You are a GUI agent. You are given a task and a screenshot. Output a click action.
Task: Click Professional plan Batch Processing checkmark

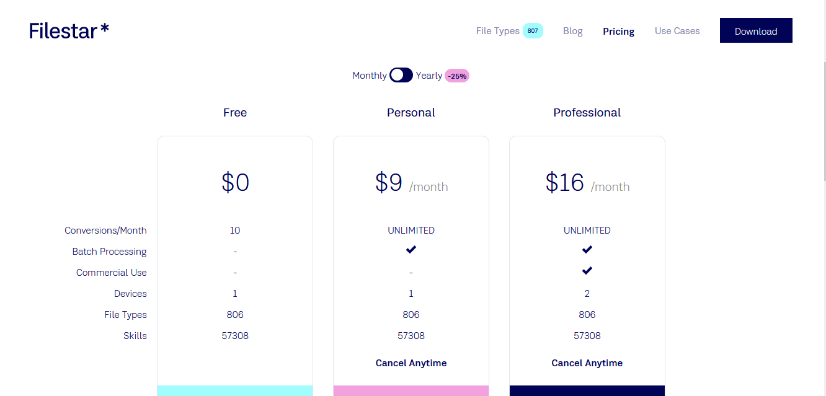coord(587,249)
